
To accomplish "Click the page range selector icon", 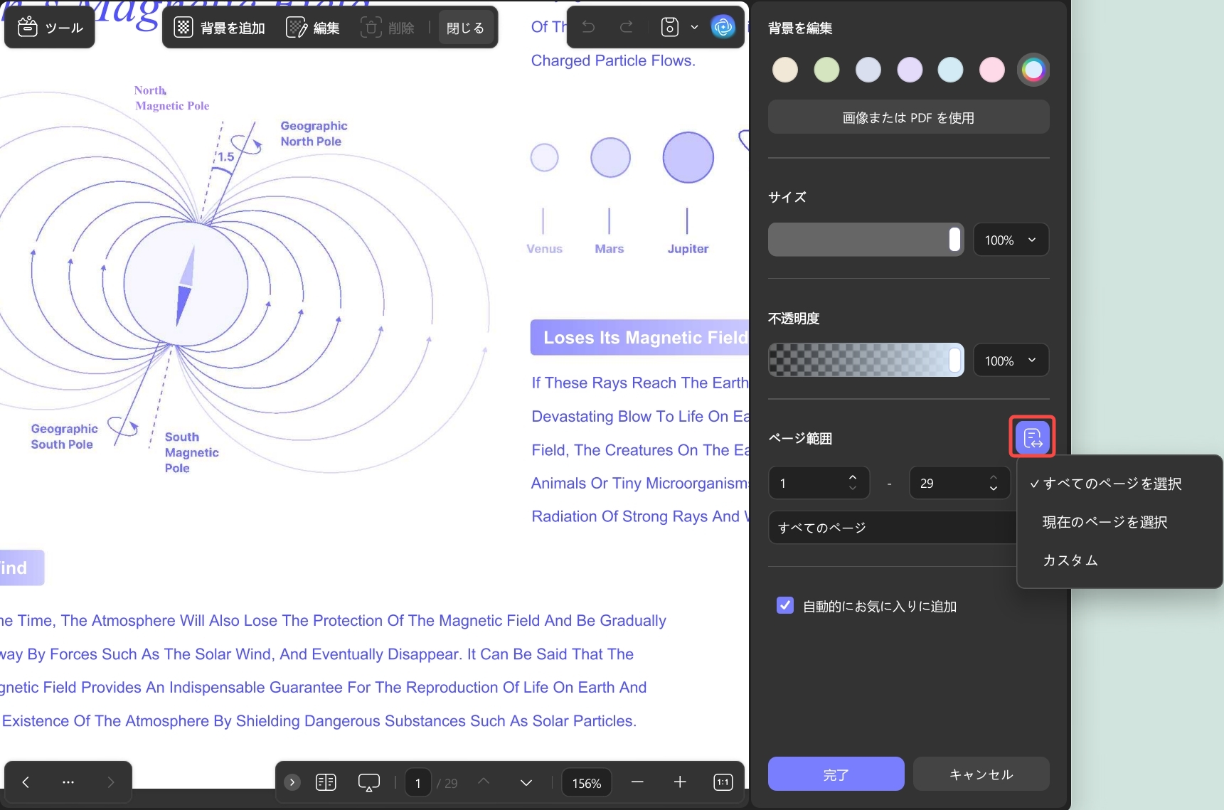I will (1032, 437).
